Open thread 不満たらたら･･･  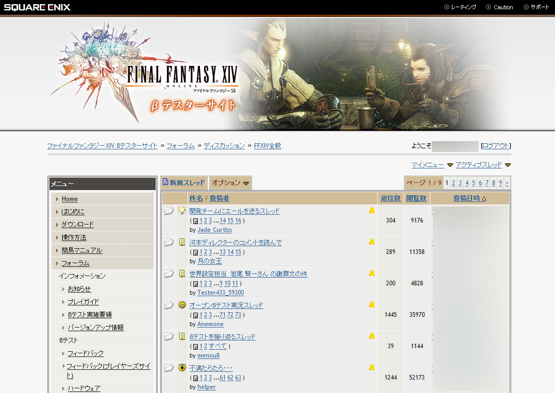211,369
